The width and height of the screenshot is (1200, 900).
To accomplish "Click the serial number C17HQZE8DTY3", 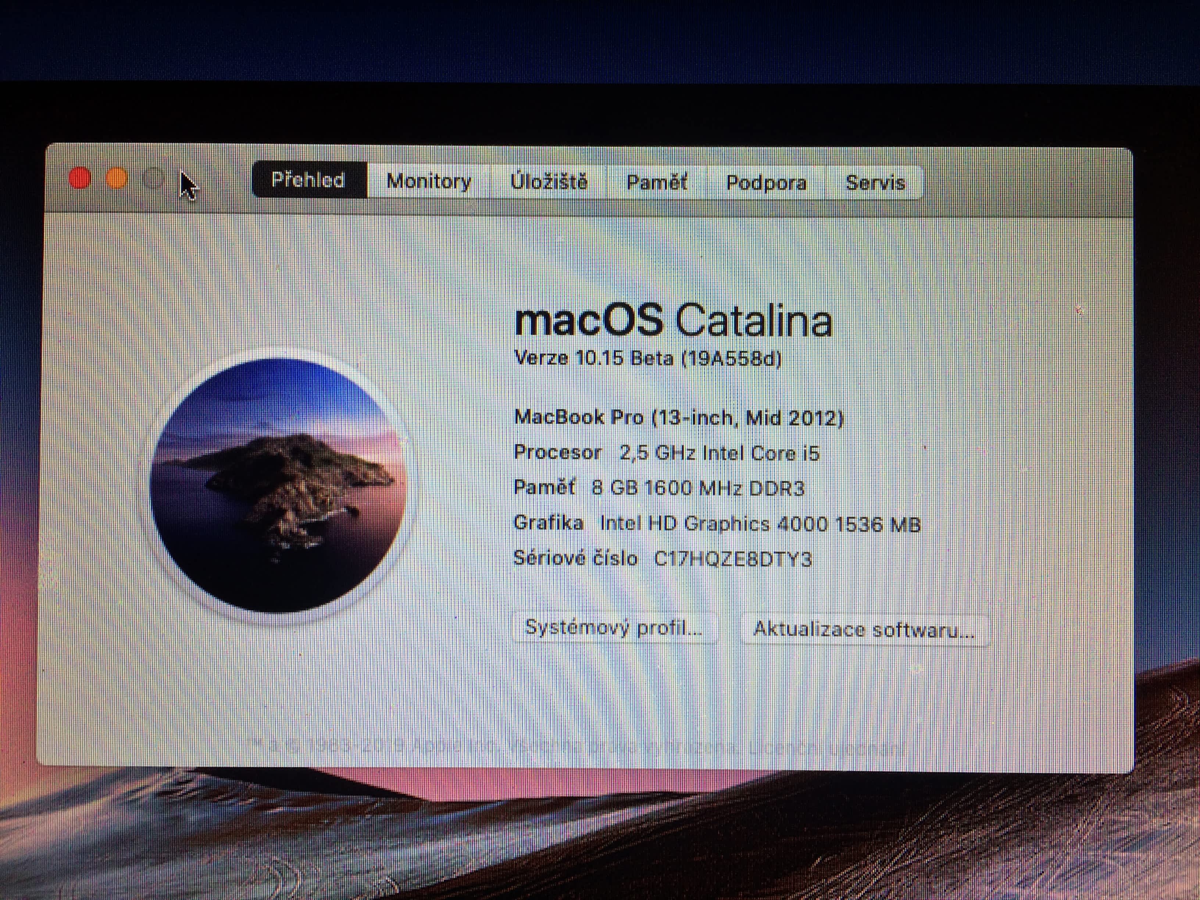I will click(732, 559).
